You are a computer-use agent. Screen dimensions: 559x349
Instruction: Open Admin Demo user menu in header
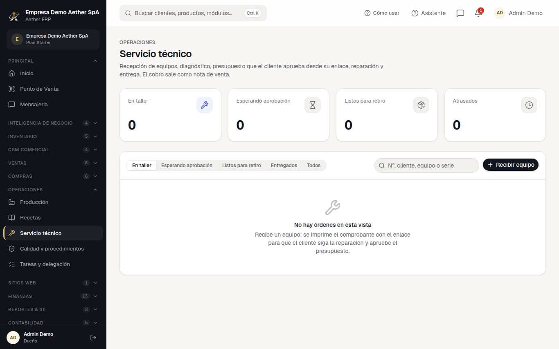(x=518, y=13)
